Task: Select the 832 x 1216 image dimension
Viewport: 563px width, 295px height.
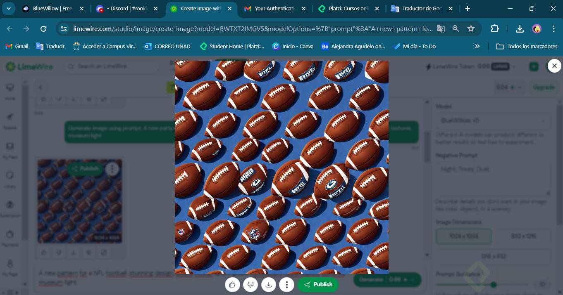Action: pos(523,236)
